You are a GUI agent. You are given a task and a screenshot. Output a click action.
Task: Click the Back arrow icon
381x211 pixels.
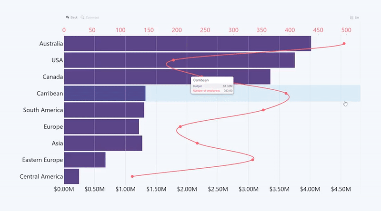(67, 17)
